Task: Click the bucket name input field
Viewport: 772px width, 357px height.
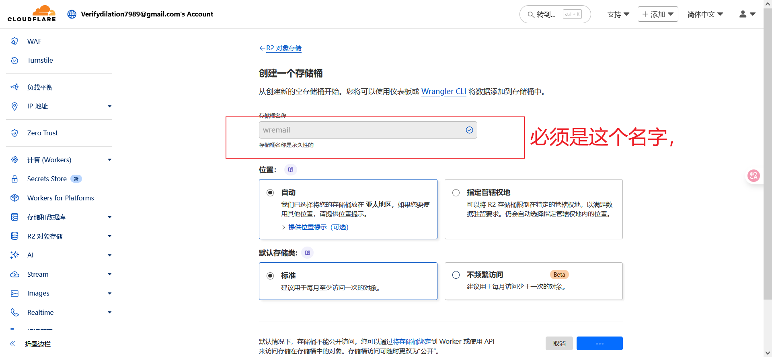Action: pos(362,130)
